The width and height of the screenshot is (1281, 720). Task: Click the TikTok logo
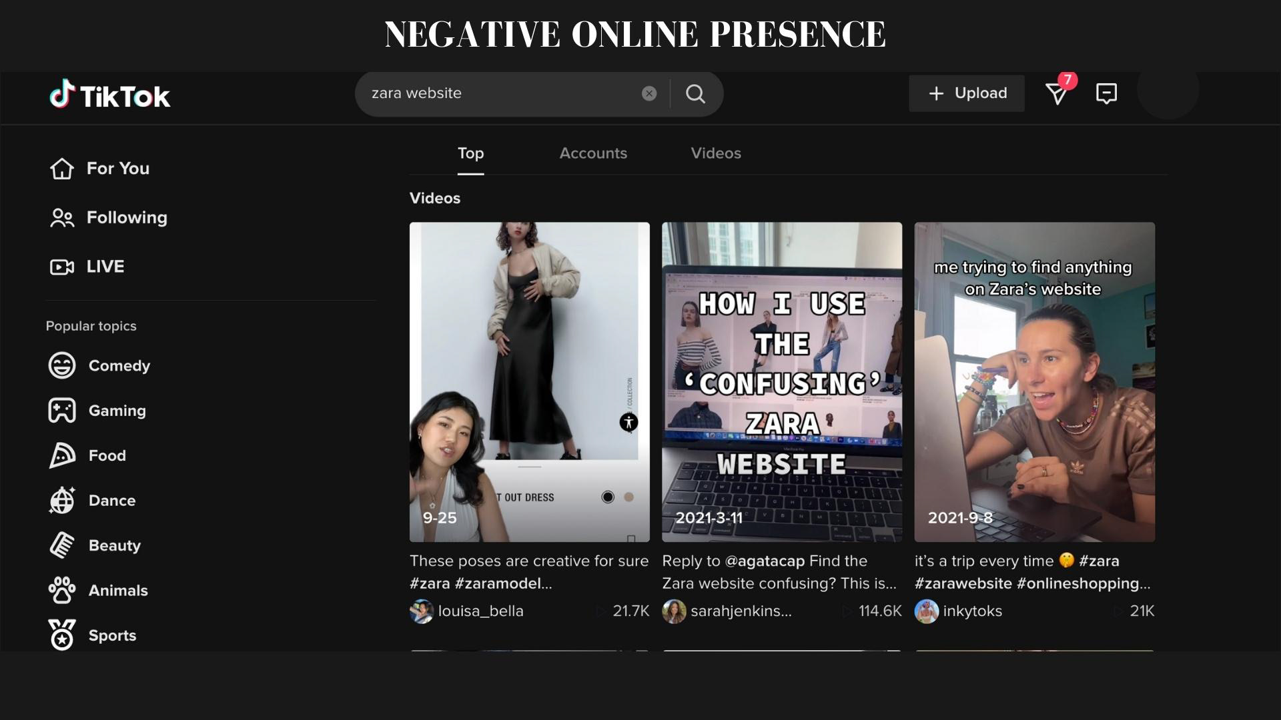(x=110, y=95)
